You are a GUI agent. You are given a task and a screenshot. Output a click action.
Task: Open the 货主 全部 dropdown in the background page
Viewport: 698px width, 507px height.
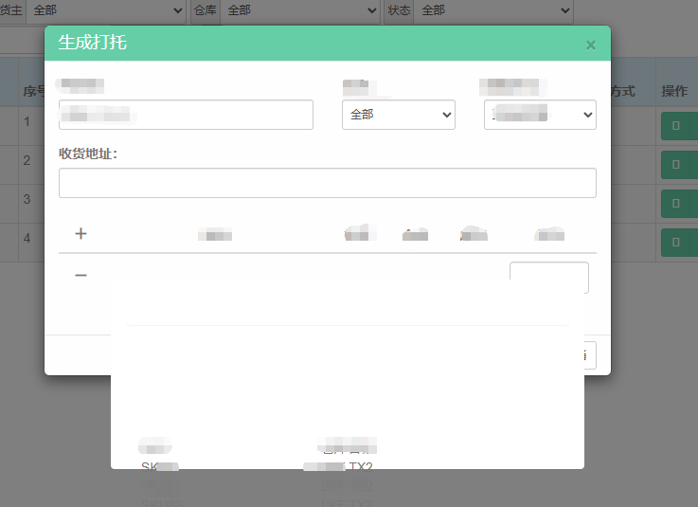pyautogui.click(x=106, y=10)
